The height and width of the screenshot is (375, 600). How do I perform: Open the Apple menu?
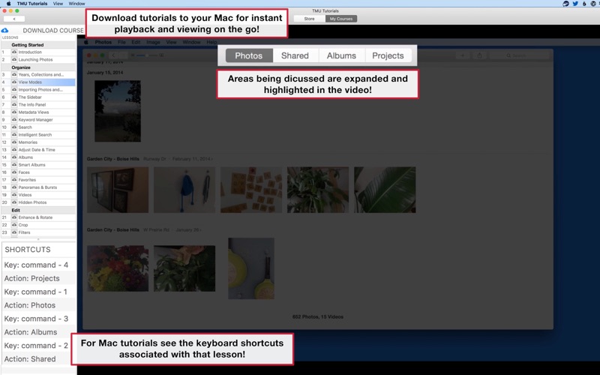pos(8,4)
